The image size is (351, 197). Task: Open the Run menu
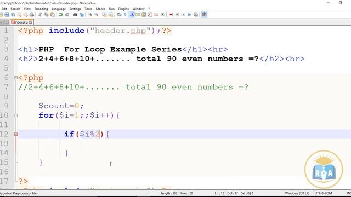(111, 9)
